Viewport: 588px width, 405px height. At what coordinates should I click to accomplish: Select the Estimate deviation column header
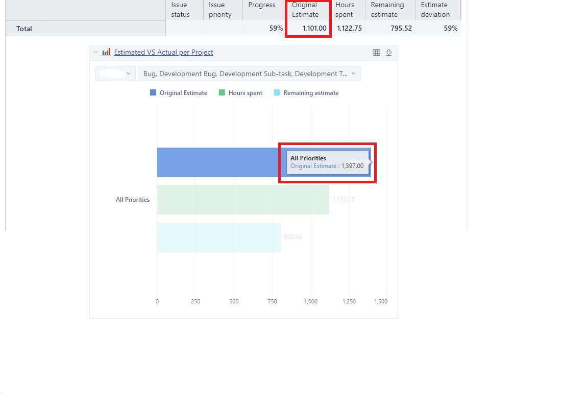[x=437, y=10]
